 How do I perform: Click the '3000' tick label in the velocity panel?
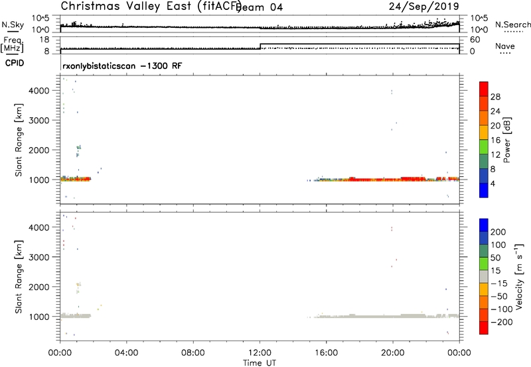(39, 257)
